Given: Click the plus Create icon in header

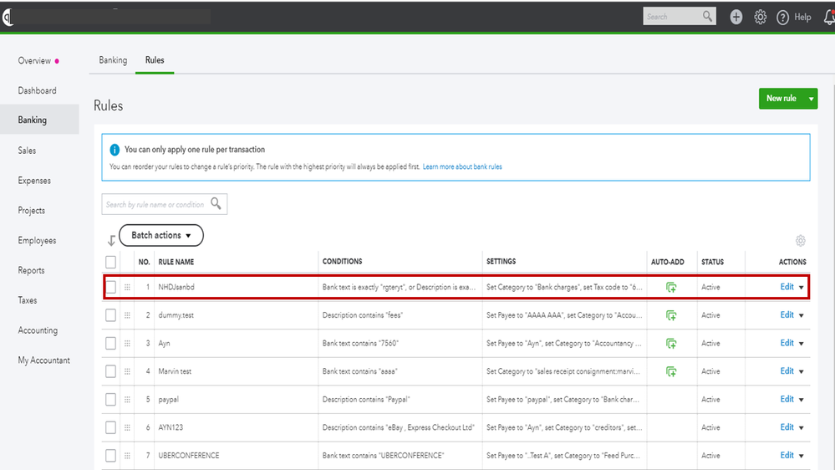Looking at the screenshot, I should tap(736, 17).
